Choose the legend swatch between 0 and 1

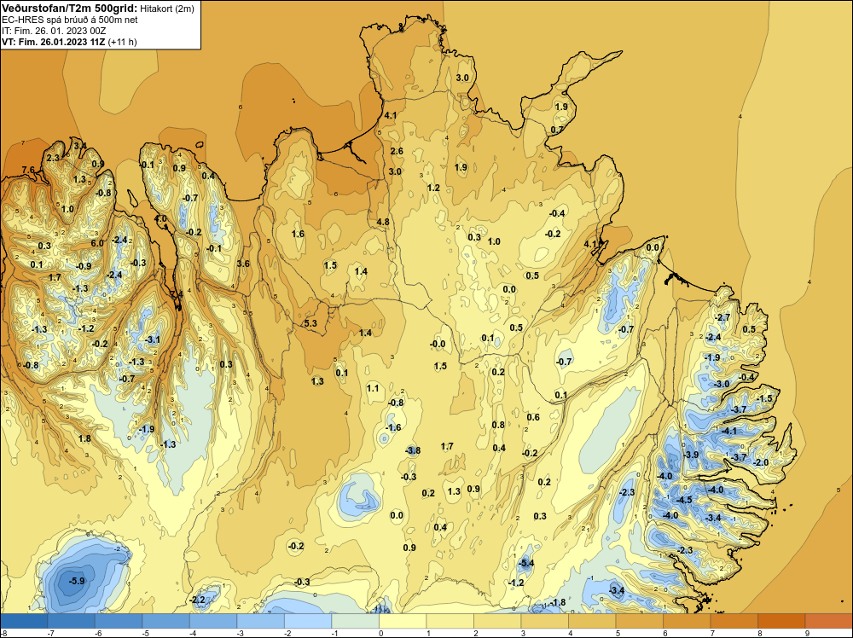coord(403,621)
